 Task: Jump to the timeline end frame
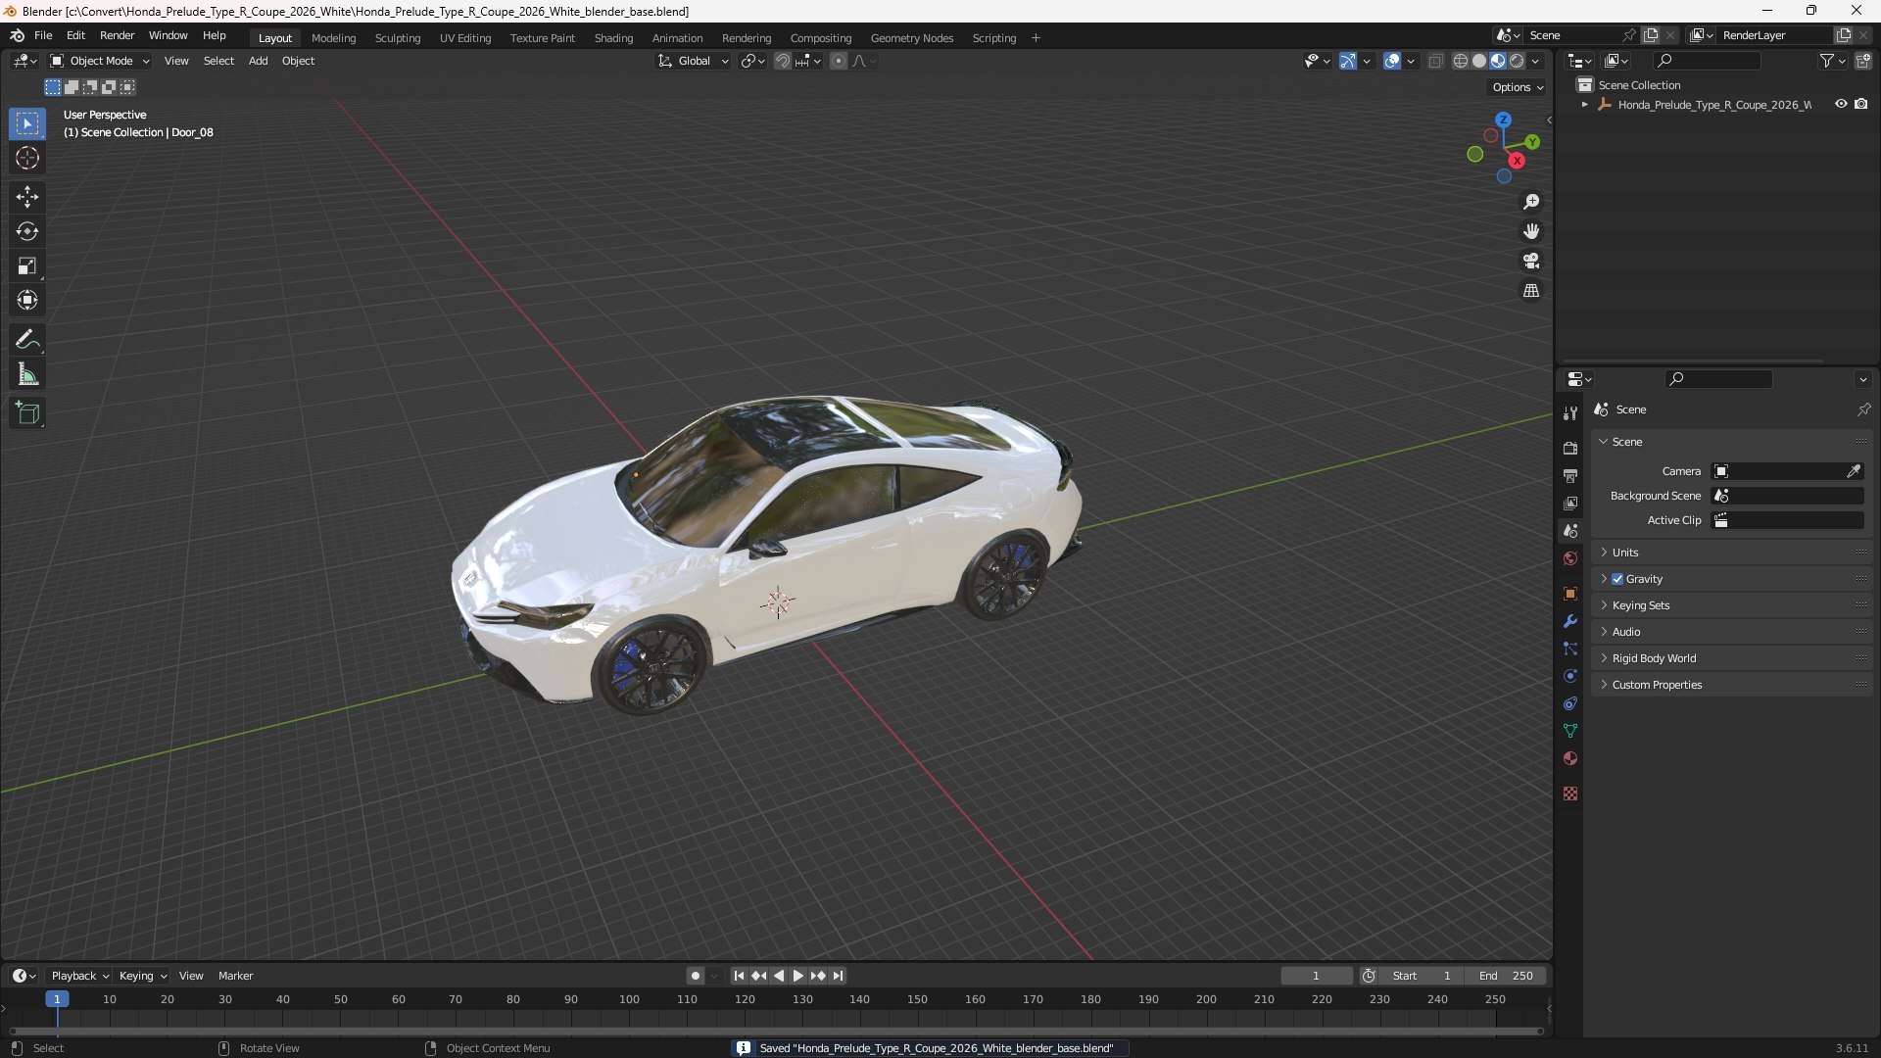point(838,976)
